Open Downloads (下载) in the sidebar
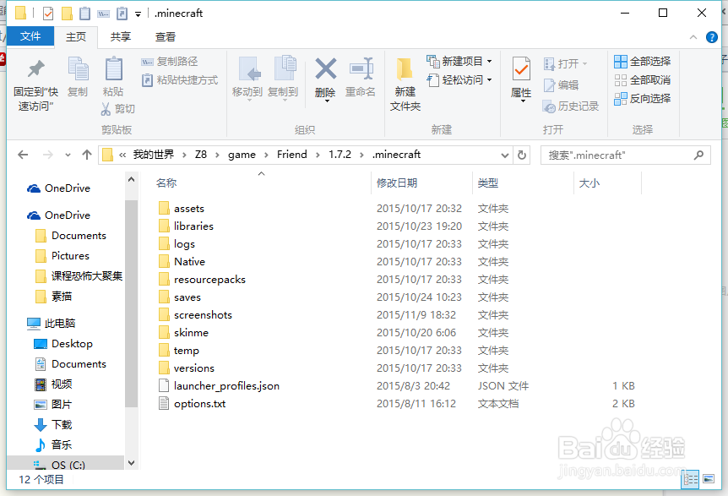This screenshot has width=728, height=496. pos(62,424)
